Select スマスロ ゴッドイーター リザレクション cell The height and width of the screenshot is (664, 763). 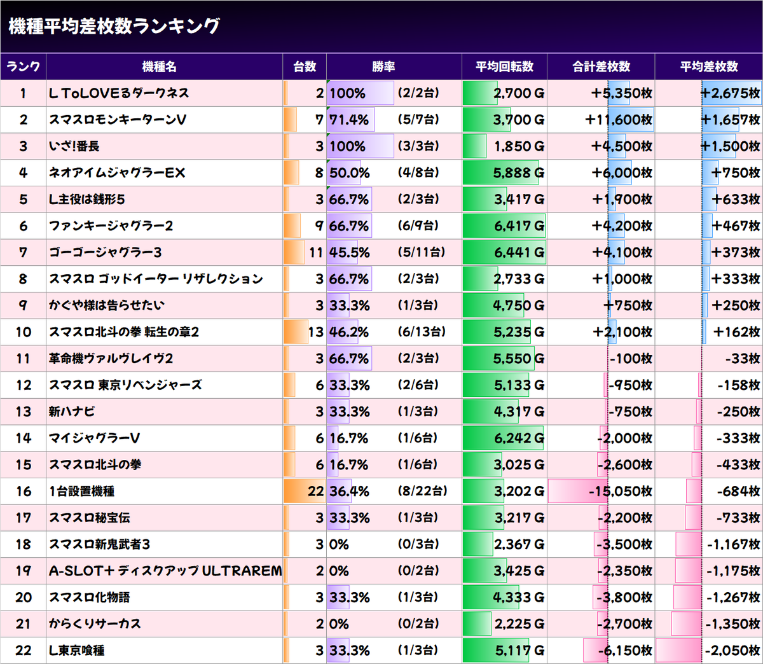click(x=165, y=279)
